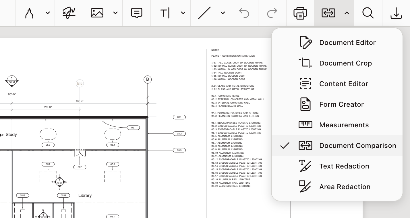Open the signature tool
This screenshot has height=218, width=410.
69,13
